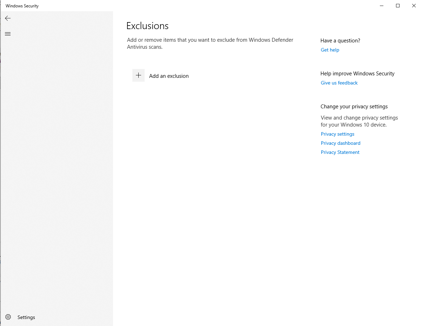Open the Privacy dashboard link

pyautogui.click(x=341, y=143)
